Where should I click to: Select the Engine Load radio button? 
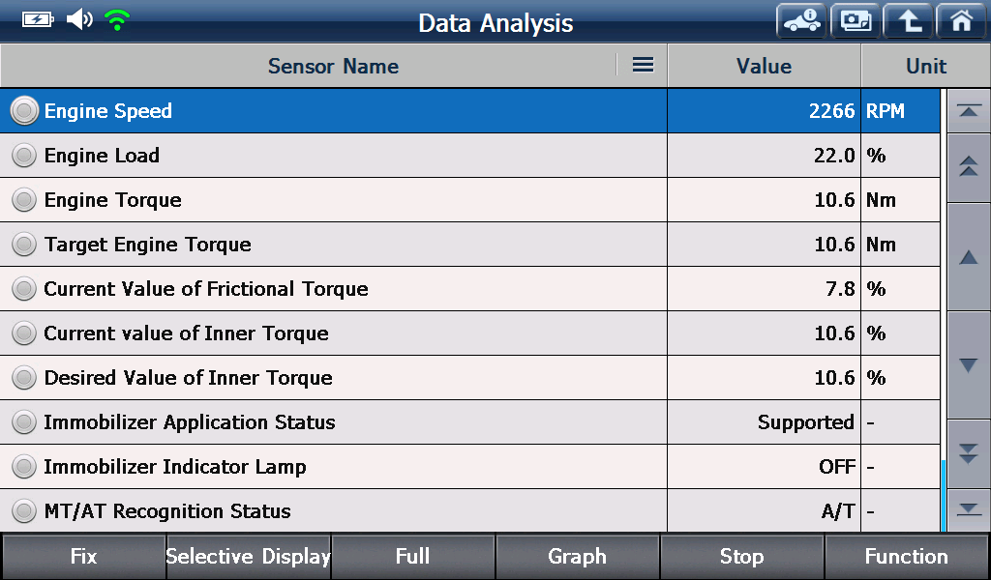24,156
